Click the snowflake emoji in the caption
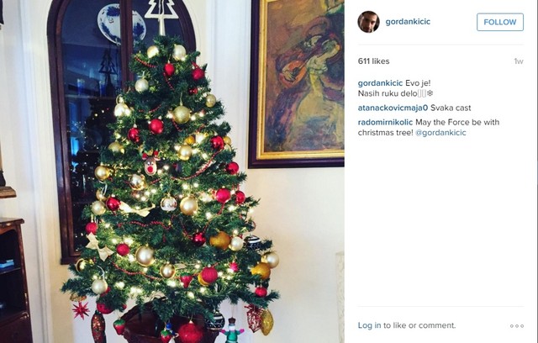Viewport: 538px width, 343px height. (x=430, y=93)
